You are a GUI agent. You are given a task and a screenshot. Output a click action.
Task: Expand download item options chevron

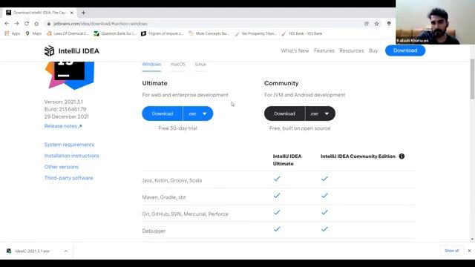(x=66, y=251)
